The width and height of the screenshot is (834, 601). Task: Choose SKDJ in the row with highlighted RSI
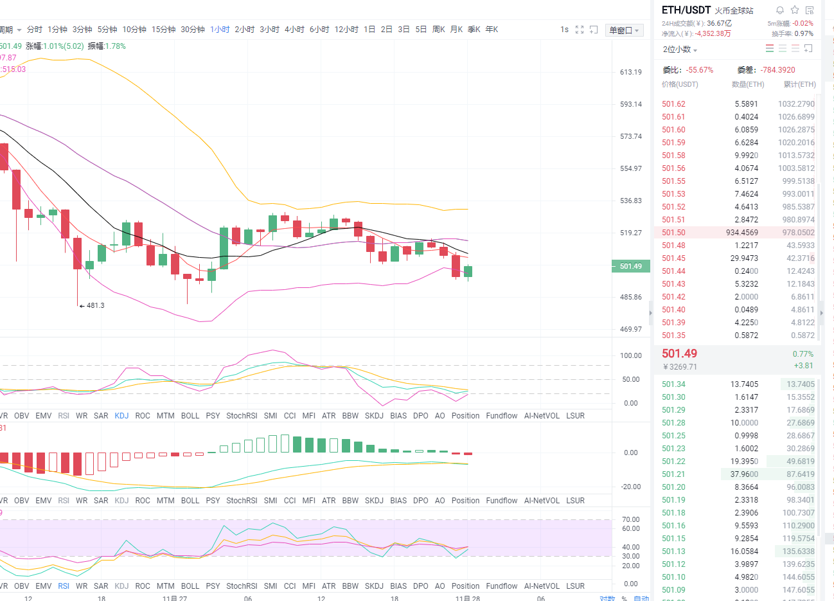tap(374, 586)
